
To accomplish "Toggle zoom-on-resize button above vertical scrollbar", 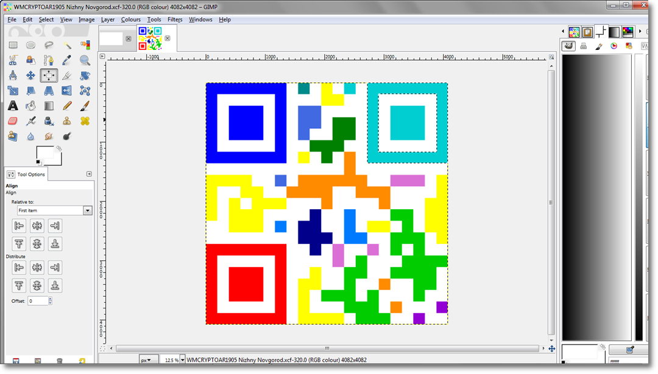I will pyautogui.click(x=551, y=57).
